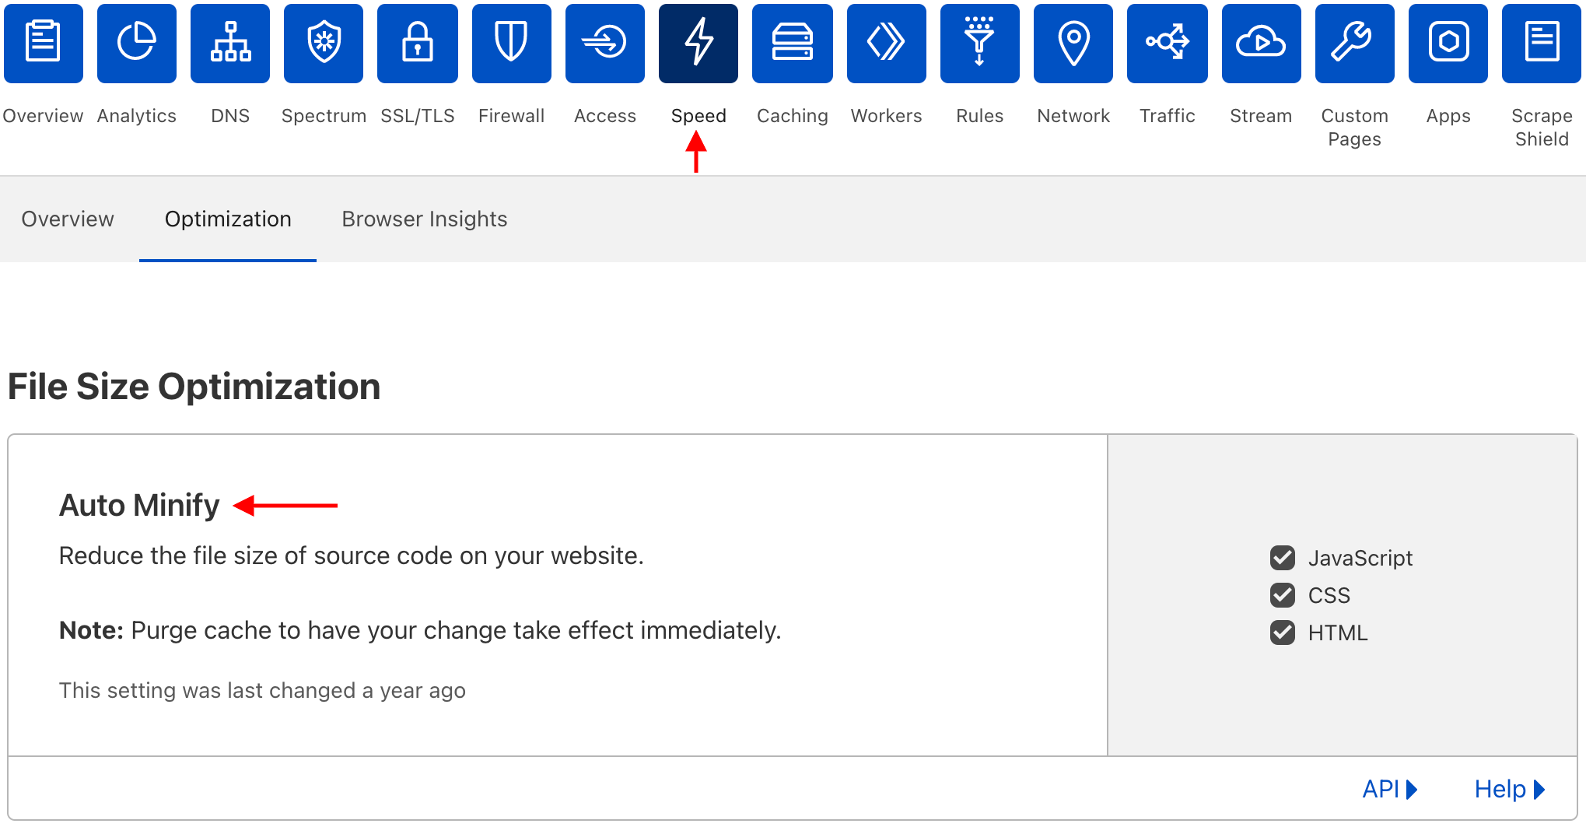Viewport: 1586px width, 827px height.
Task: Click the Scrape Shield icon
Action: [x=1541, y=43]
